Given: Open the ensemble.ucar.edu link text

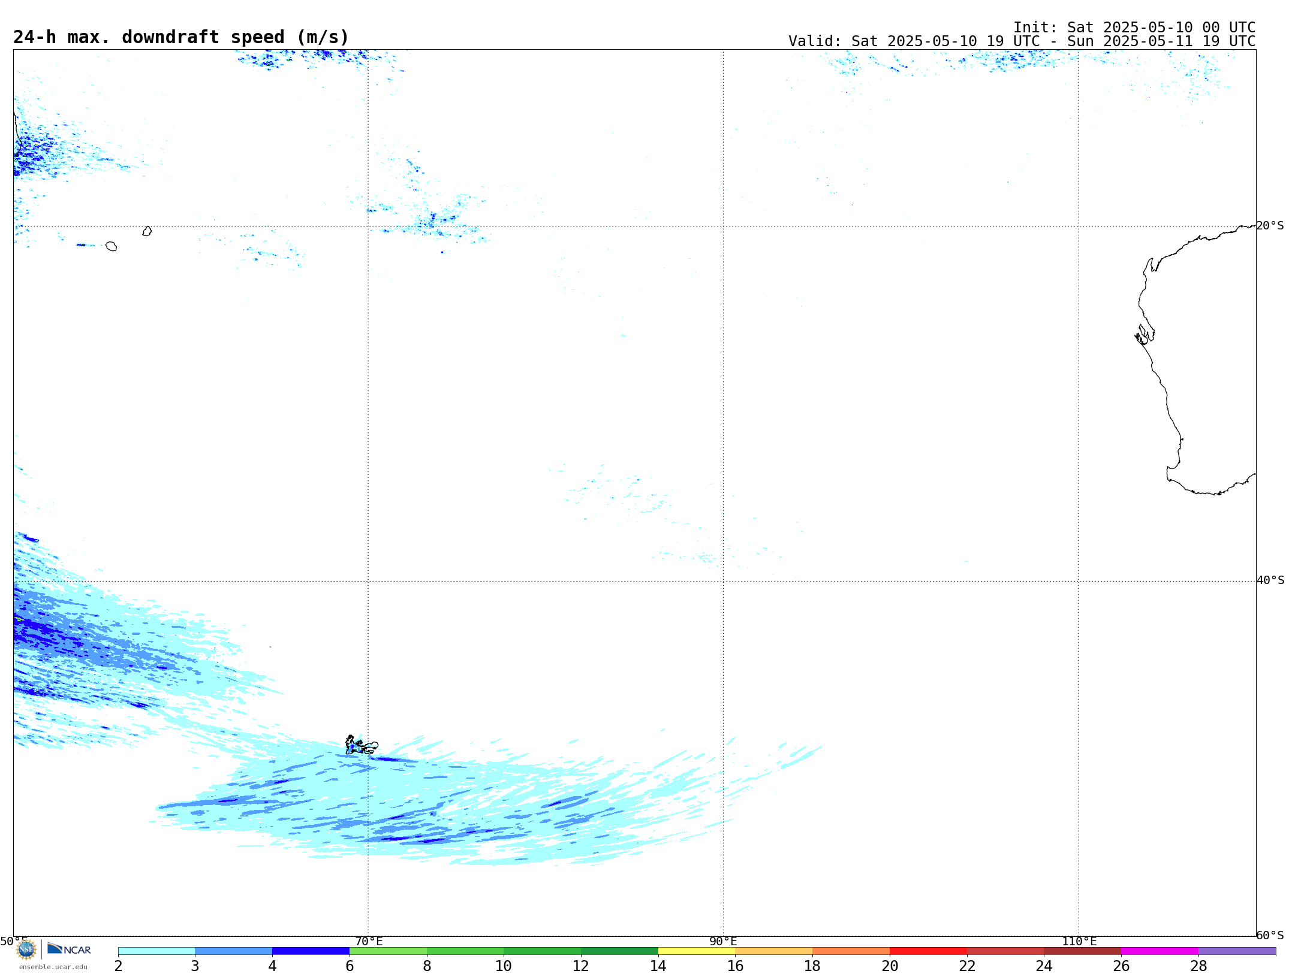Looking at the screenshot, I should click(53, 967).
